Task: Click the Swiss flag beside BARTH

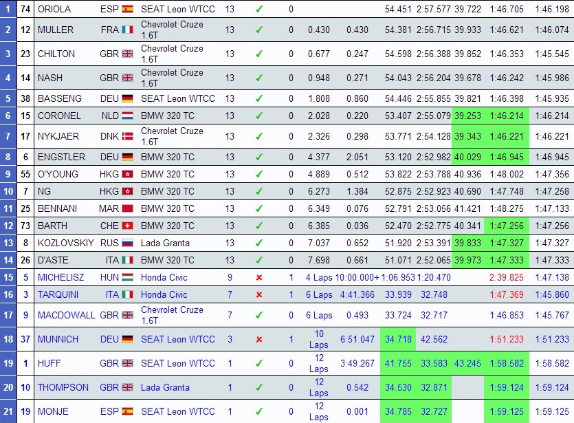Action: pyautogui.click(x=127, y=226)
